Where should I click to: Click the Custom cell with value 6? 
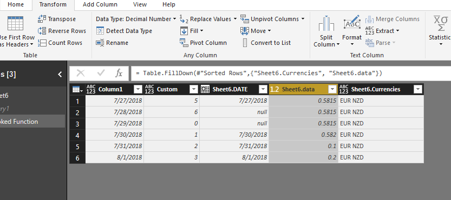tap(172, 112)
